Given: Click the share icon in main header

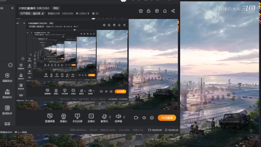Looking at the screenshot, I should tap(173, 11).
